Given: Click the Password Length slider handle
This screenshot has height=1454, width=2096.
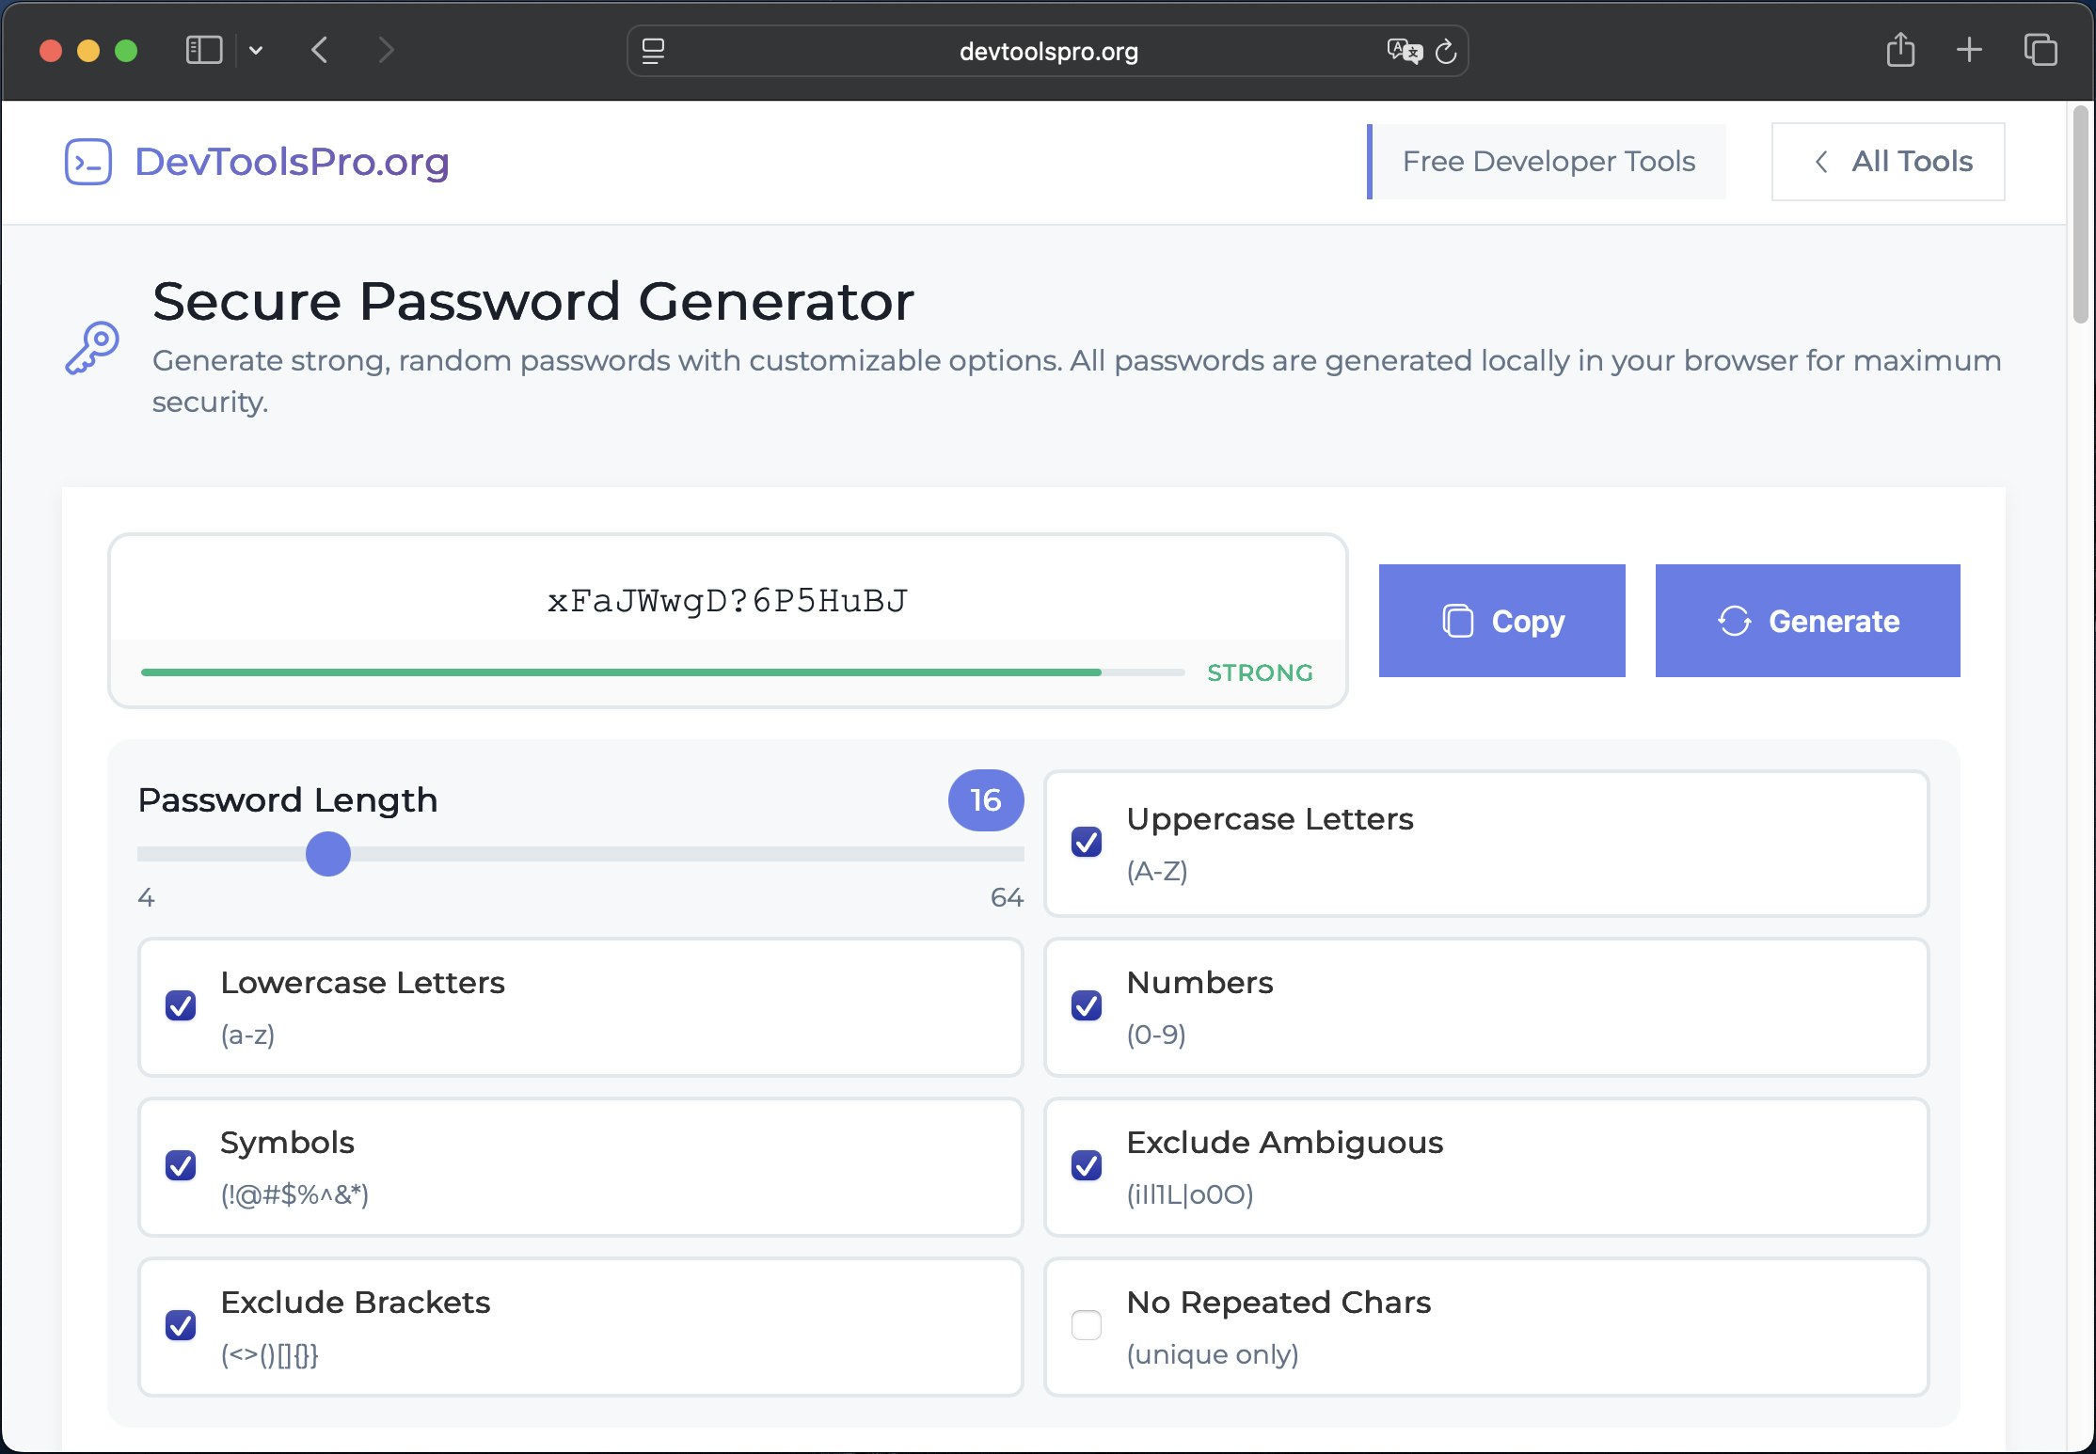Looking at the screenshot, I should [x=328, y=854].
